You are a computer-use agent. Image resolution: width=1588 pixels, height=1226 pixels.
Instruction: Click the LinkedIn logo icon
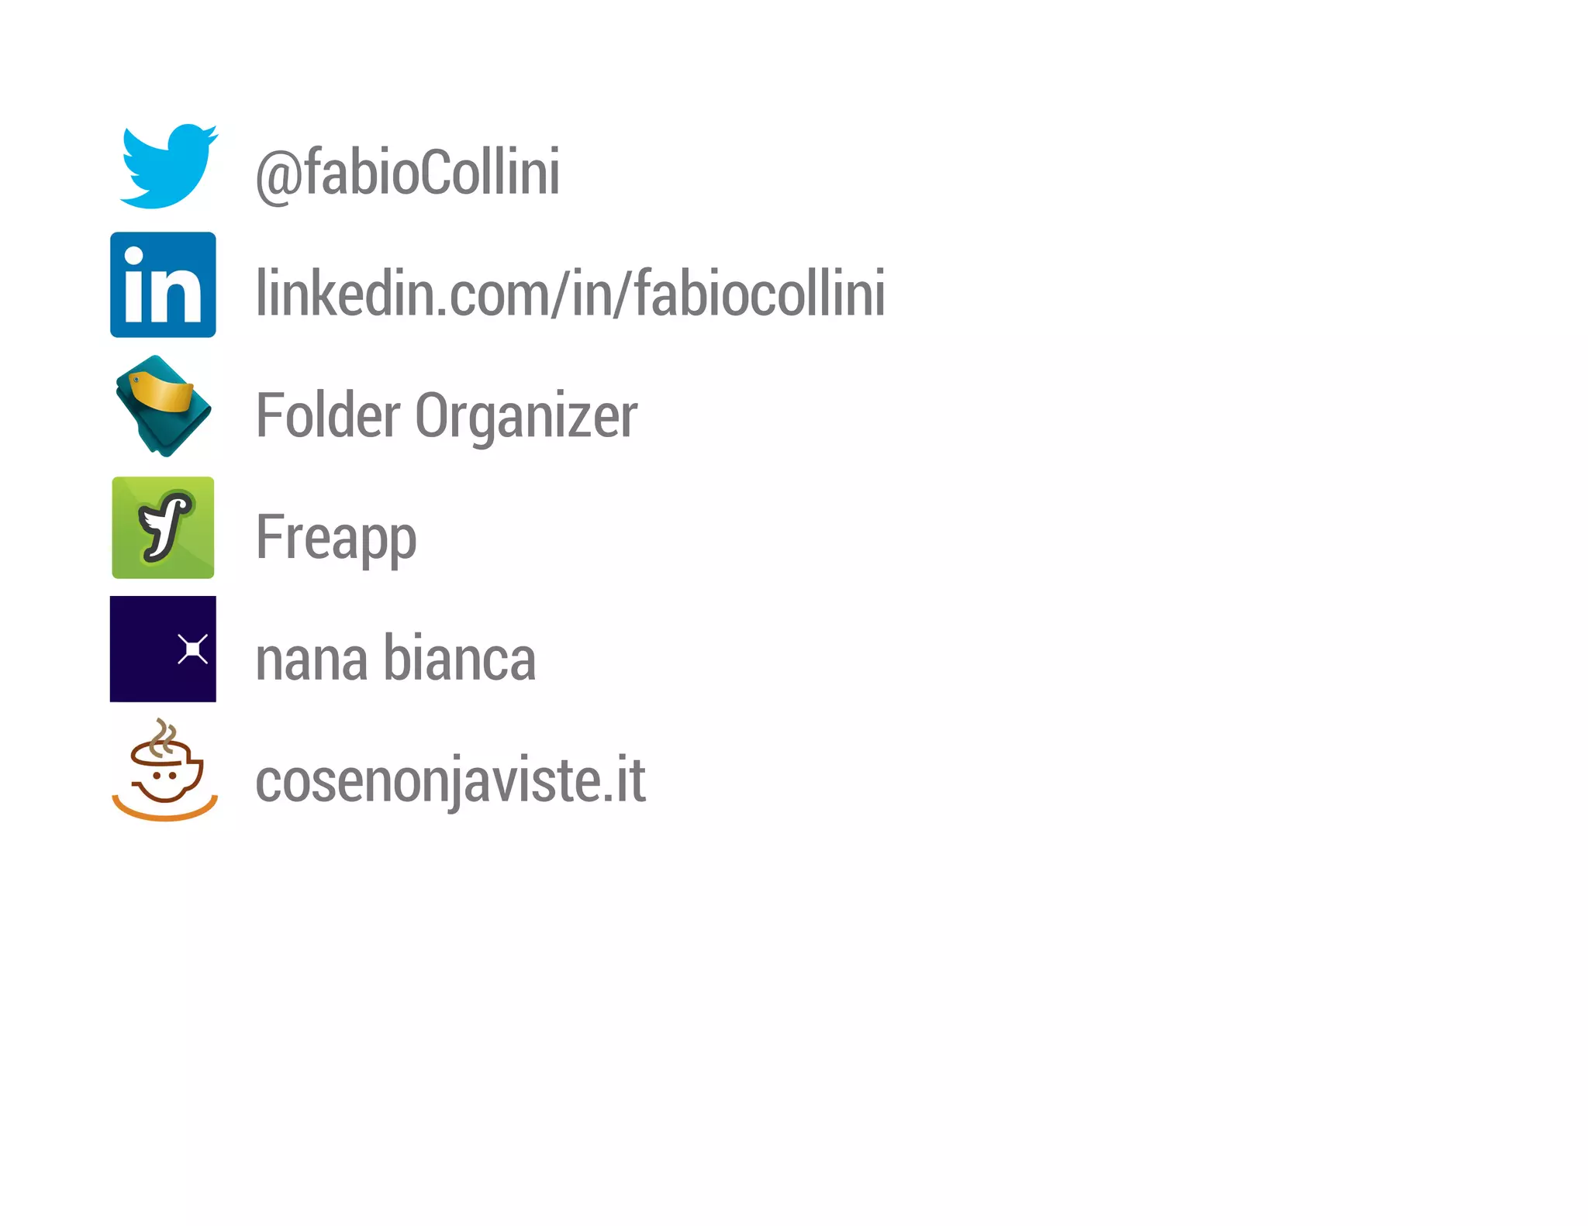point(163,284)
